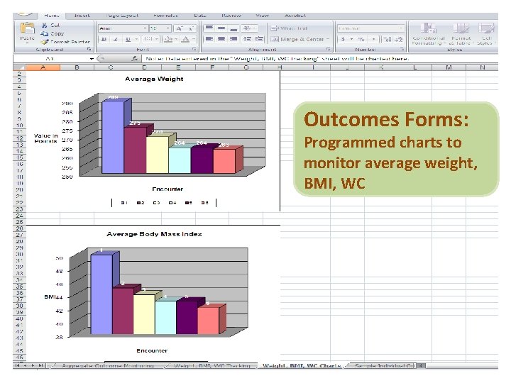Click the Decrease Indent icon
Image resolution: width=511 pixels, height=383 pixels.
click(248, 39)
